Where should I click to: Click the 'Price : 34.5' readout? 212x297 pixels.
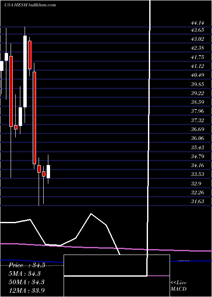click(x=27, y=265)
